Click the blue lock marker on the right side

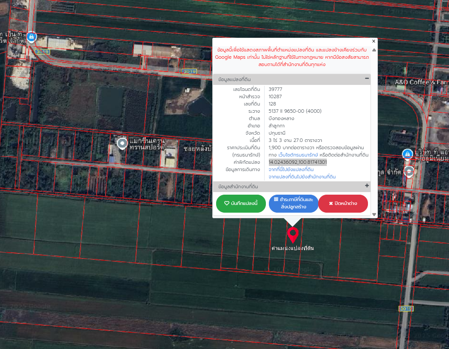click(407, 154)
